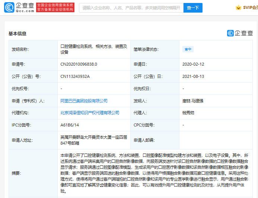
Task: Click publication number CN113243932A
Action: pyautogui.click(x=75, y=76)
